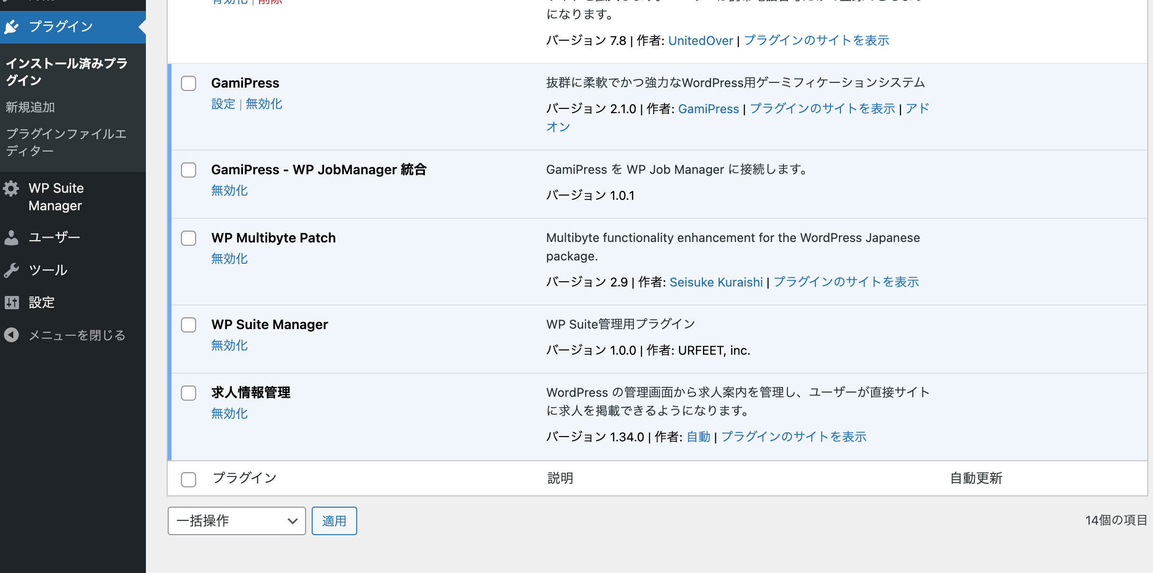Click the バージョン 1.0.1 version text
This screenshot has height=573, width=1153.
point(590,196)
